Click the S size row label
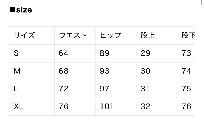This screenshot has width=204, height=122. [x=16, y=53]
